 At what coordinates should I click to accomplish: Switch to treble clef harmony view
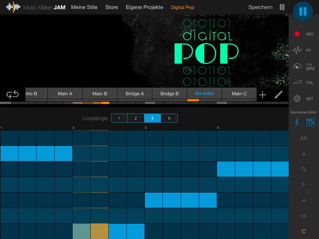[296, 122]
